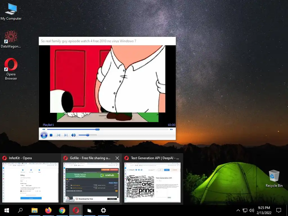Click the Gofile - Free file sharing title
Screen dimensions: 288x216
pos(90,158)
